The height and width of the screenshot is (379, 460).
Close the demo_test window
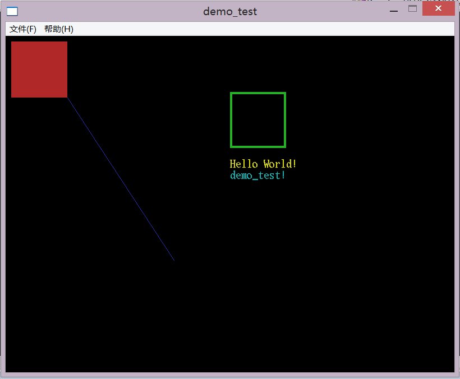[438, 8]
